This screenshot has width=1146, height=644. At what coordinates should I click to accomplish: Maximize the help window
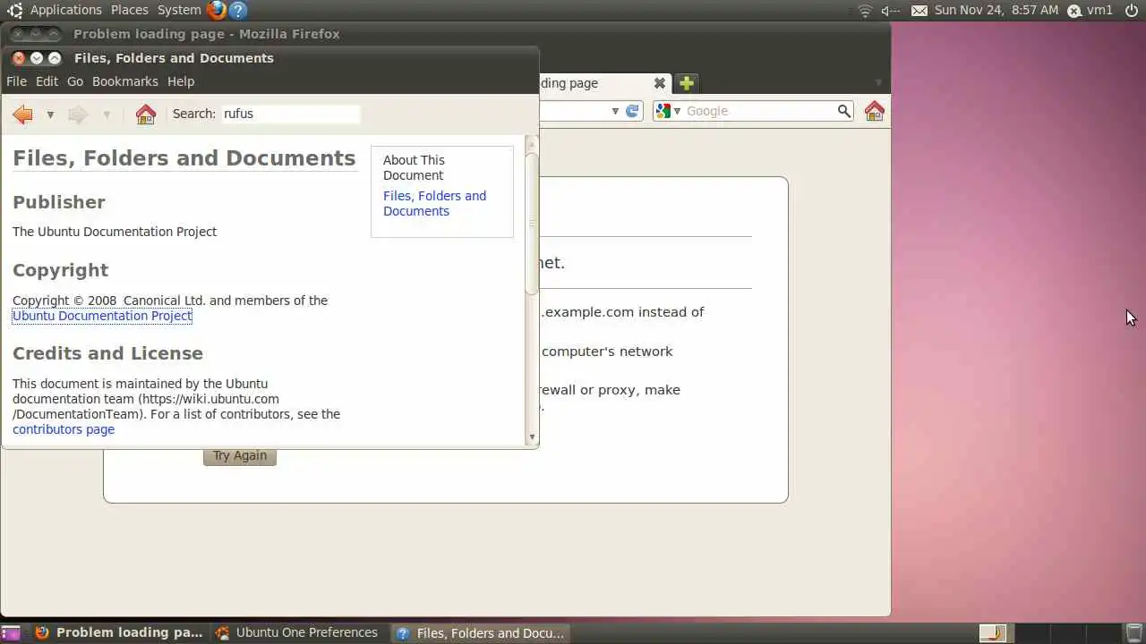click(55, 58)
